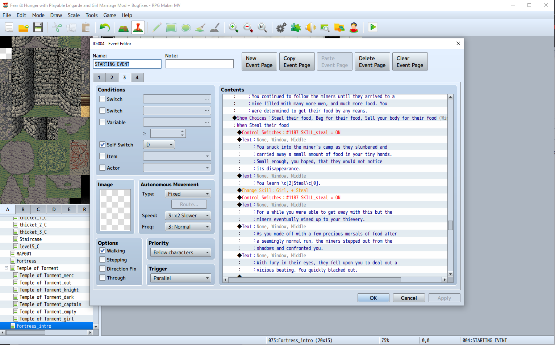This screenshot has width=555, height=345.
Task: Open the Actor condition dropdown
Action: tap(177, 168)
